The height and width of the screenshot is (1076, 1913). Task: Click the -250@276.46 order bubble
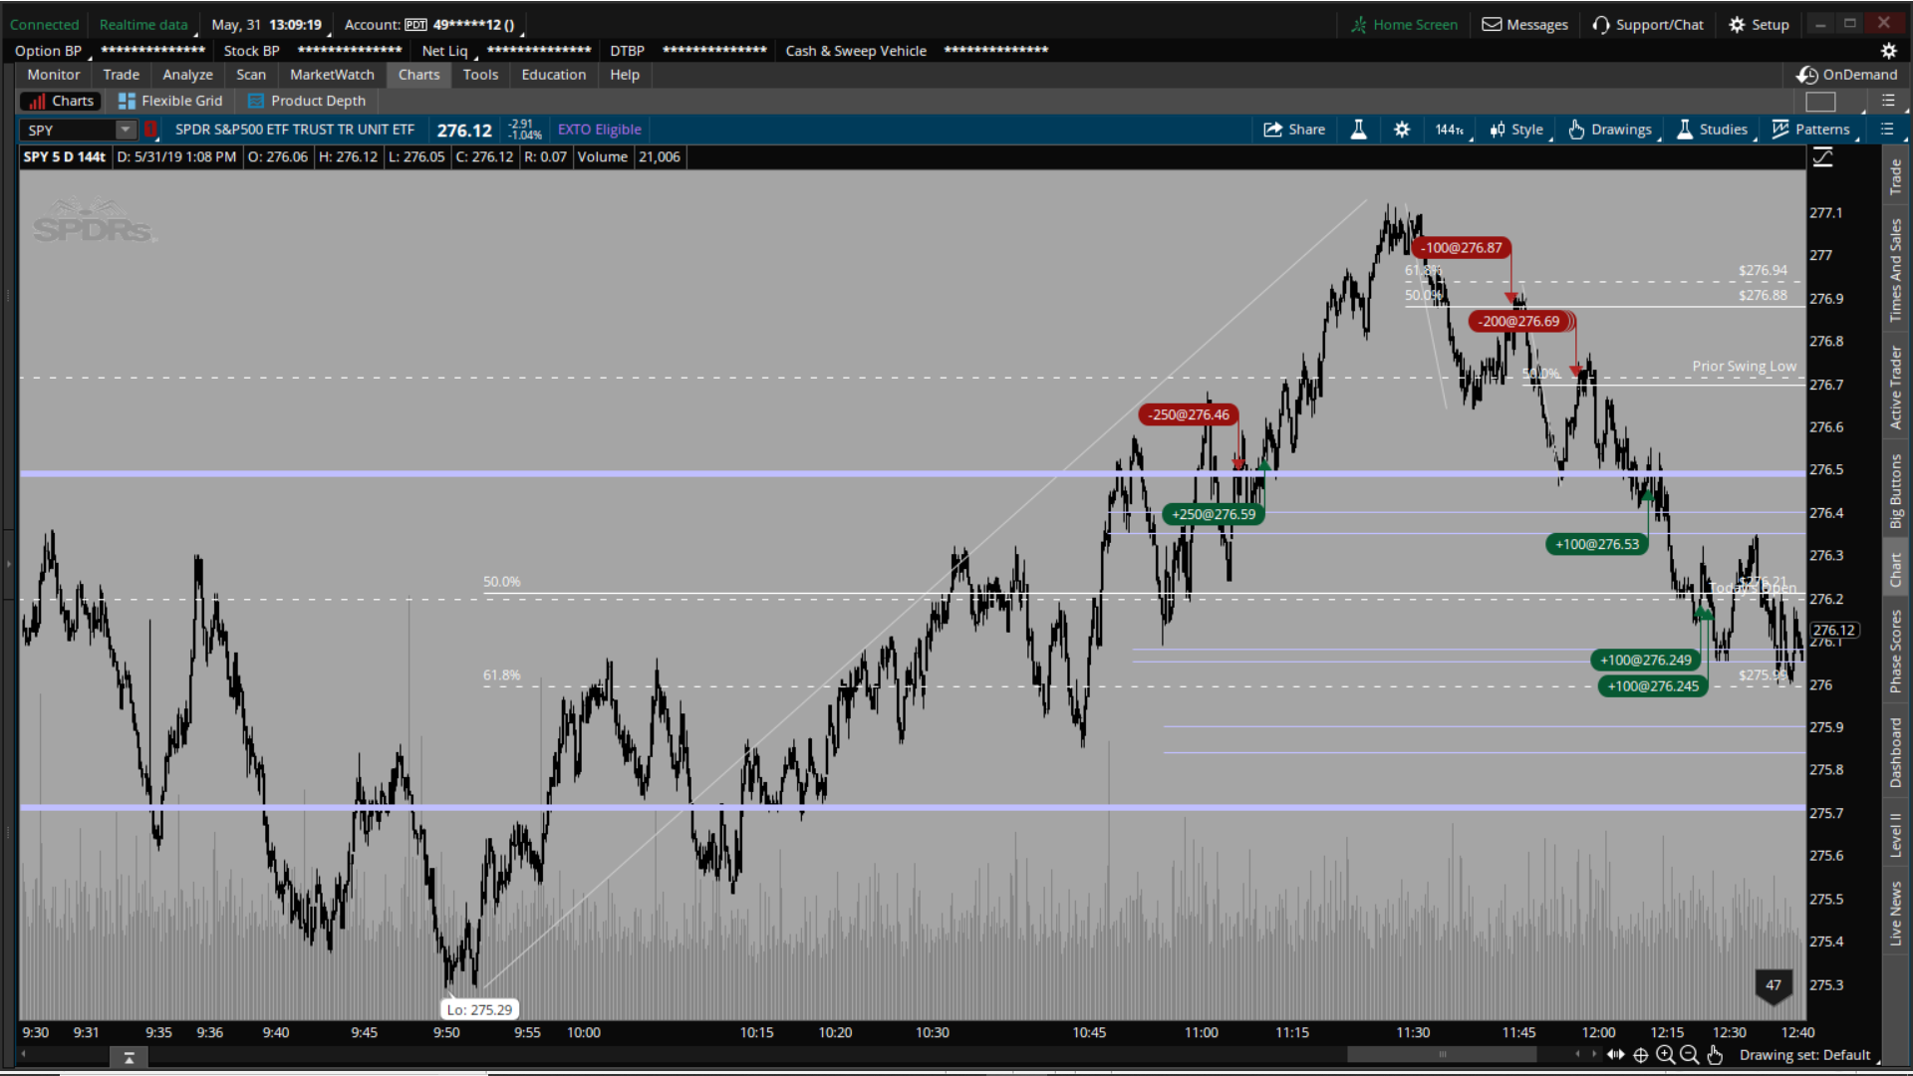tap(1189, 414)
